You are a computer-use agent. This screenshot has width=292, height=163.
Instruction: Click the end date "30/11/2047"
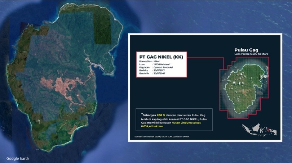[x=159, y=73]
